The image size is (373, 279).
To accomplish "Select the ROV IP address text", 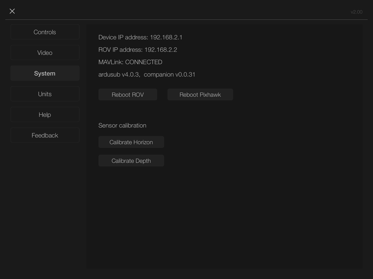I will [x=138, y=50].
